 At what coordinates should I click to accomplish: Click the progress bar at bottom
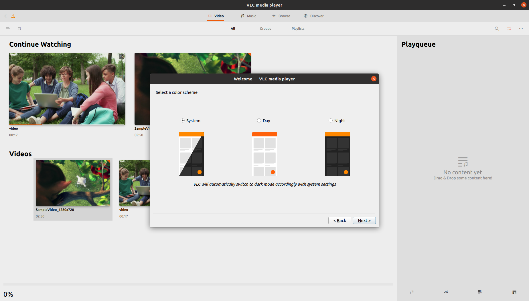198,284
